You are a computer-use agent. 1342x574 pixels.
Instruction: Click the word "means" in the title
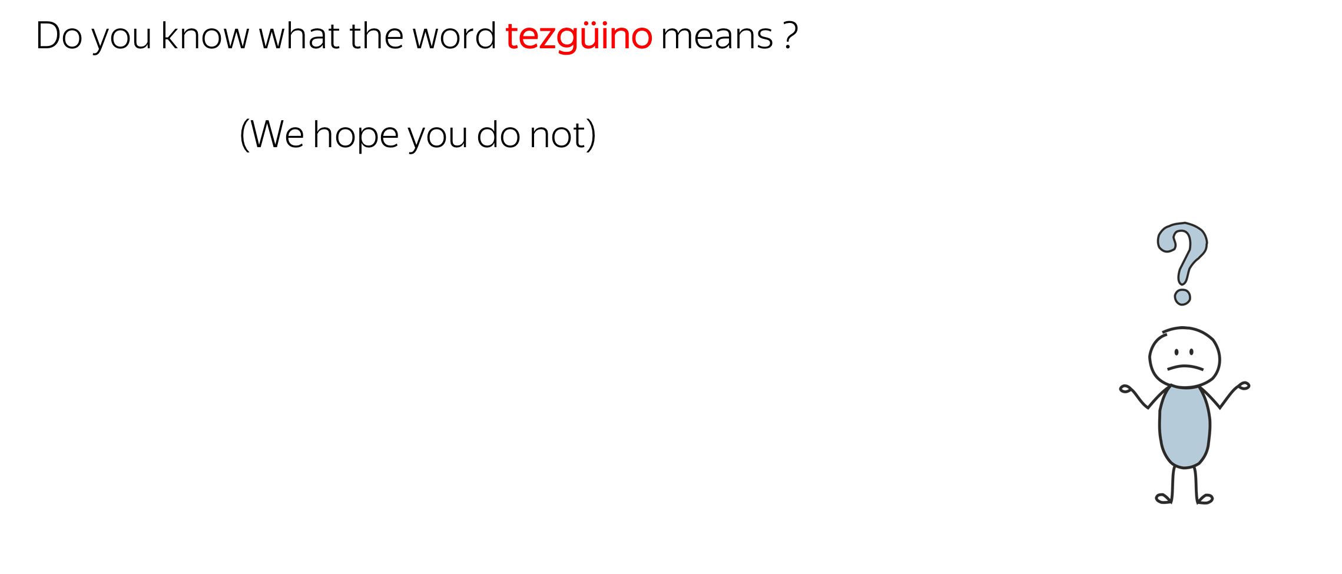(x=717, y=37)
